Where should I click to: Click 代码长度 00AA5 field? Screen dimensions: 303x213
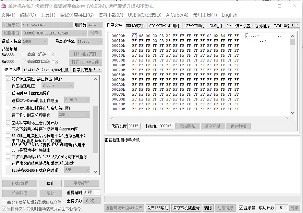pyautogui.click(x=134, y=126)
